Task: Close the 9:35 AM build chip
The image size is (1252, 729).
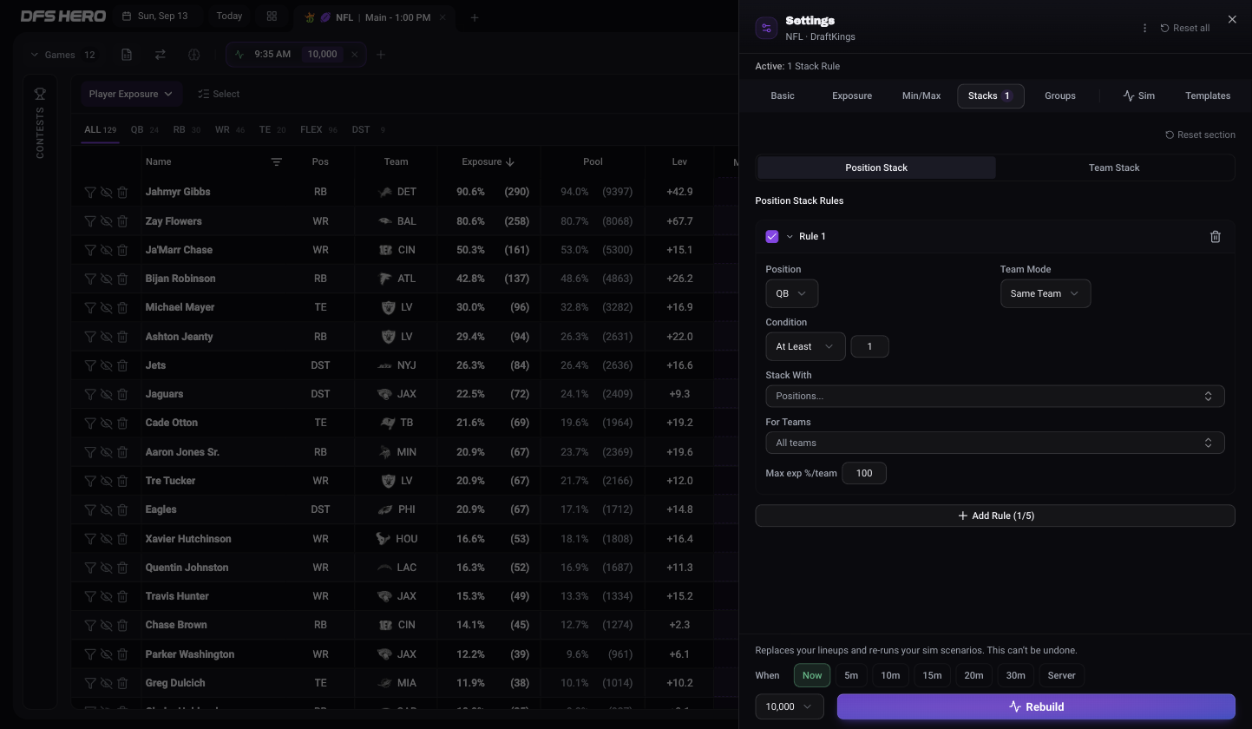Action: 354,54
